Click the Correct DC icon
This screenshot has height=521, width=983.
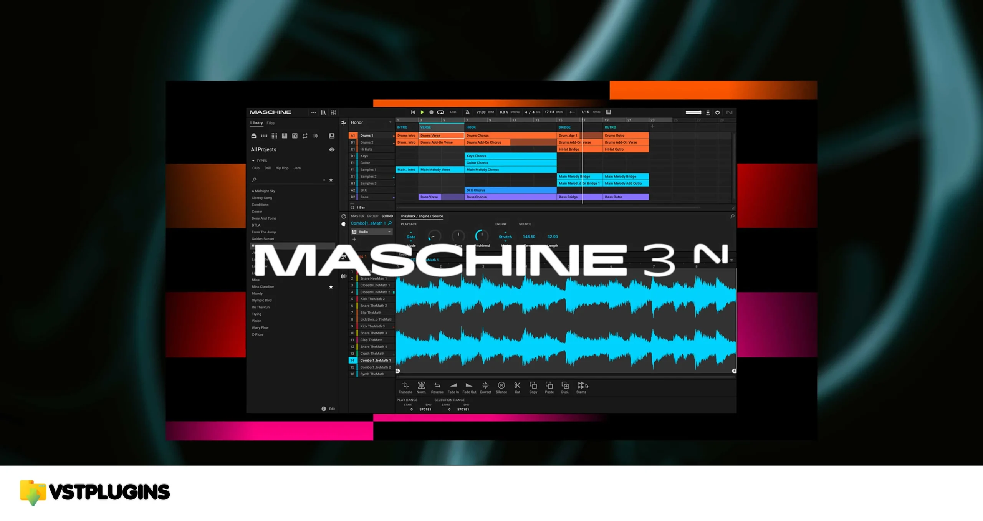(485, 385)
